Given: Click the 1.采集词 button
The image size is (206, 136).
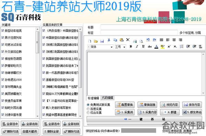Looking at the screenshot, I should point(125,112).
